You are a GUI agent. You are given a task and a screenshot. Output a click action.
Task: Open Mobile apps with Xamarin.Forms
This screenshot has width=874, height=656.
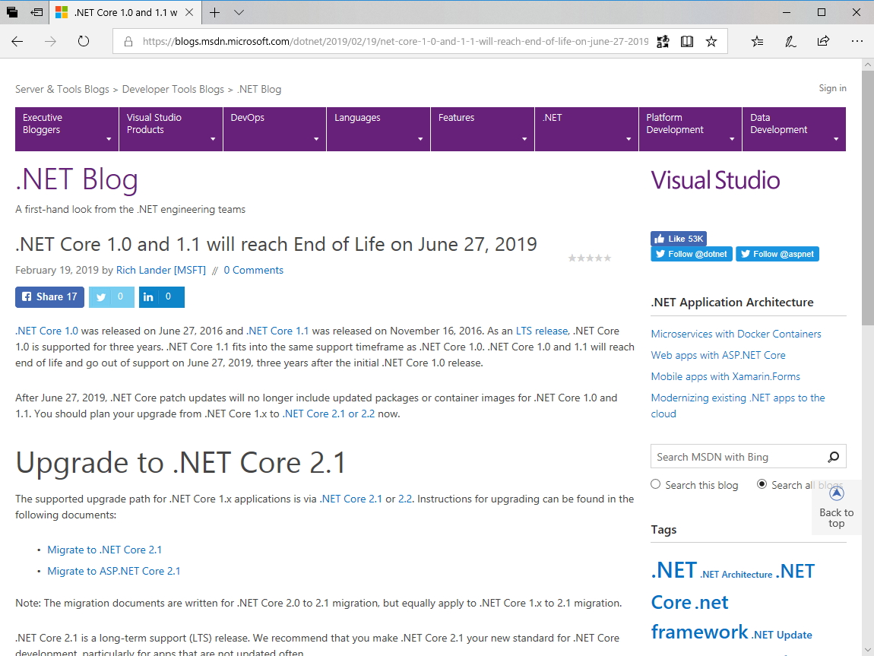pos(725,376)
